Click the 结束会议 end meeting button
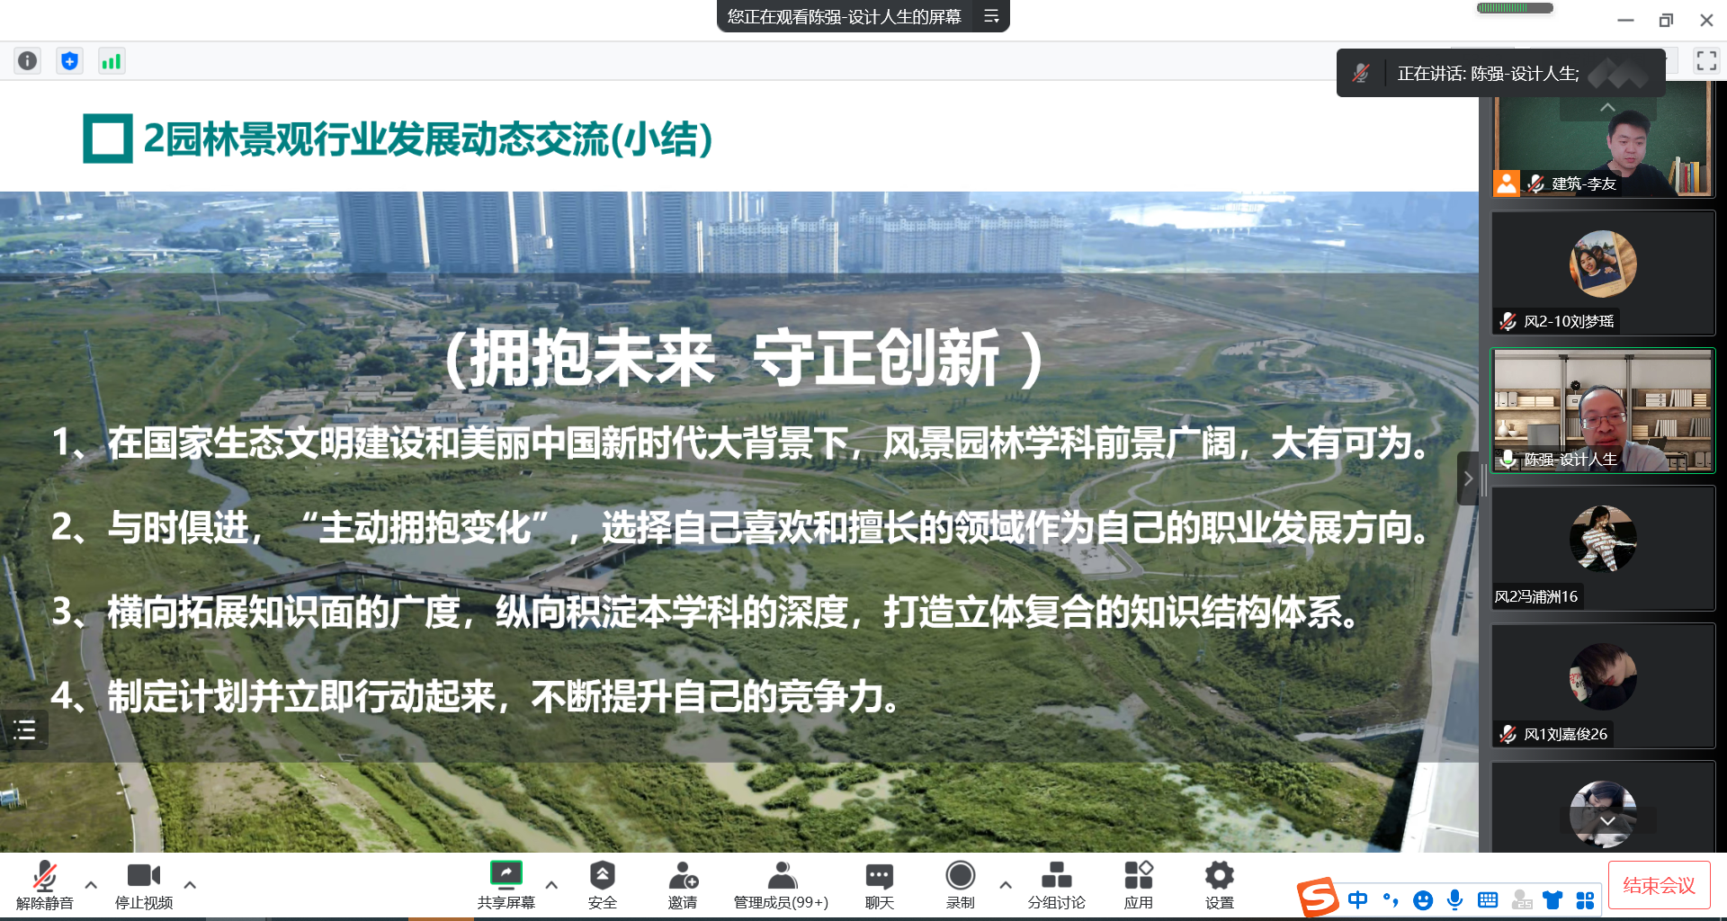The image size is (1727, 921). click(1659, 886)
